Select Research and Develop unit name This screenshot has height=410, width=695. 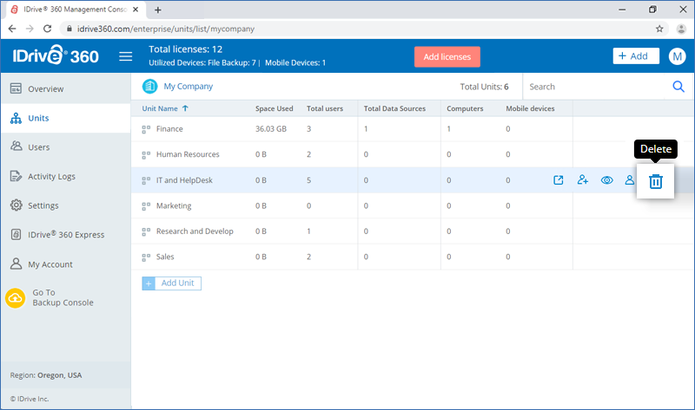[195, 231]
